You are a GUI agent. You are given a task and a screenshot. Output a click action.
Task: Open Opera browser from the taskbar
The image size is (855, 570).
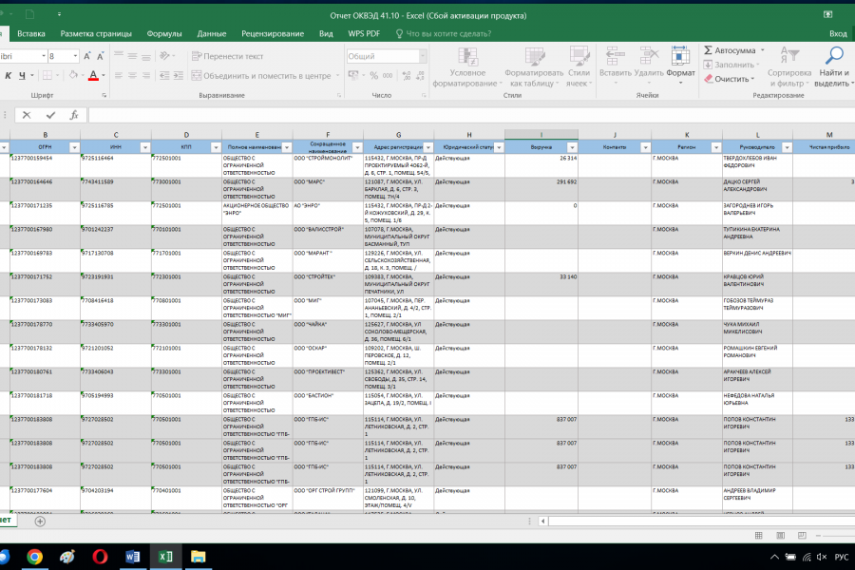100,557
